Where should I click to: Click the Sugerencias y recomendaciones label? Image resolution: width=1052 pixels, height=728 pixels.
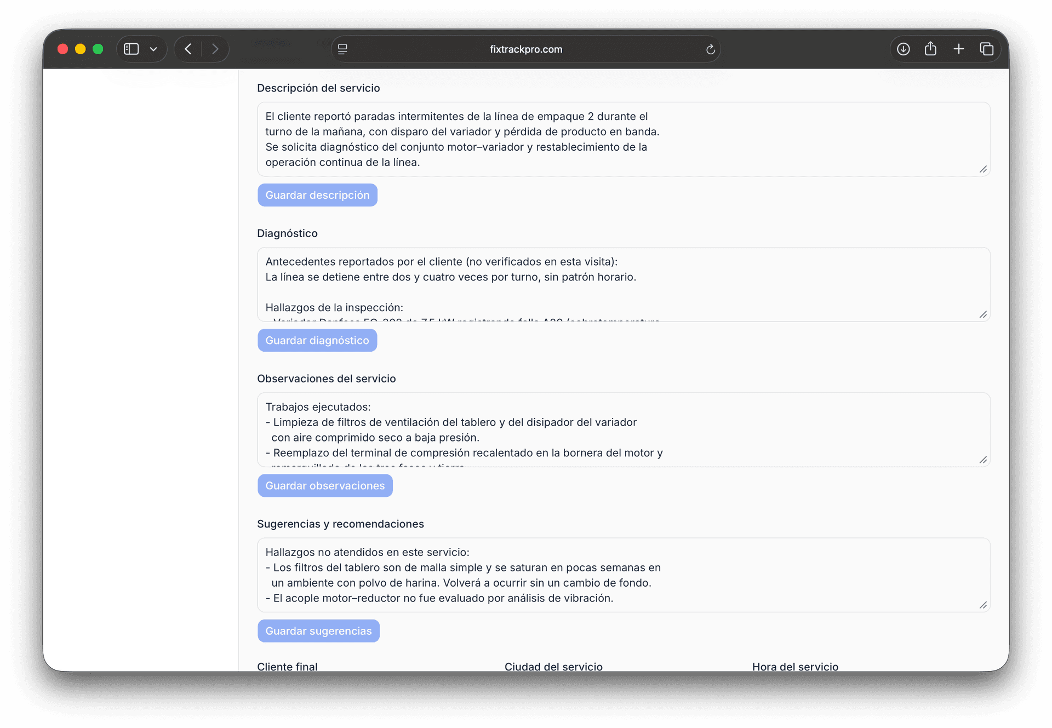[340, 524]
